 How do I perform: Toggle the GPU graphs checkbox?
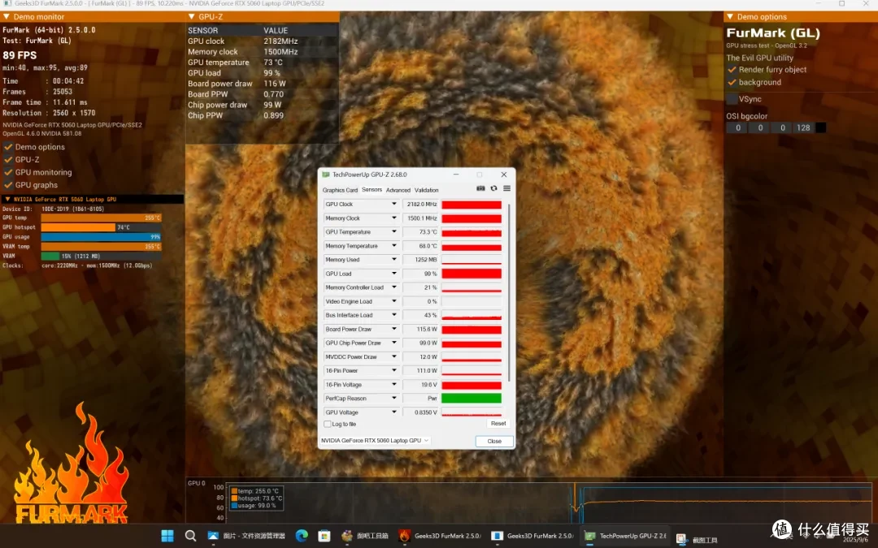point(8,185)
